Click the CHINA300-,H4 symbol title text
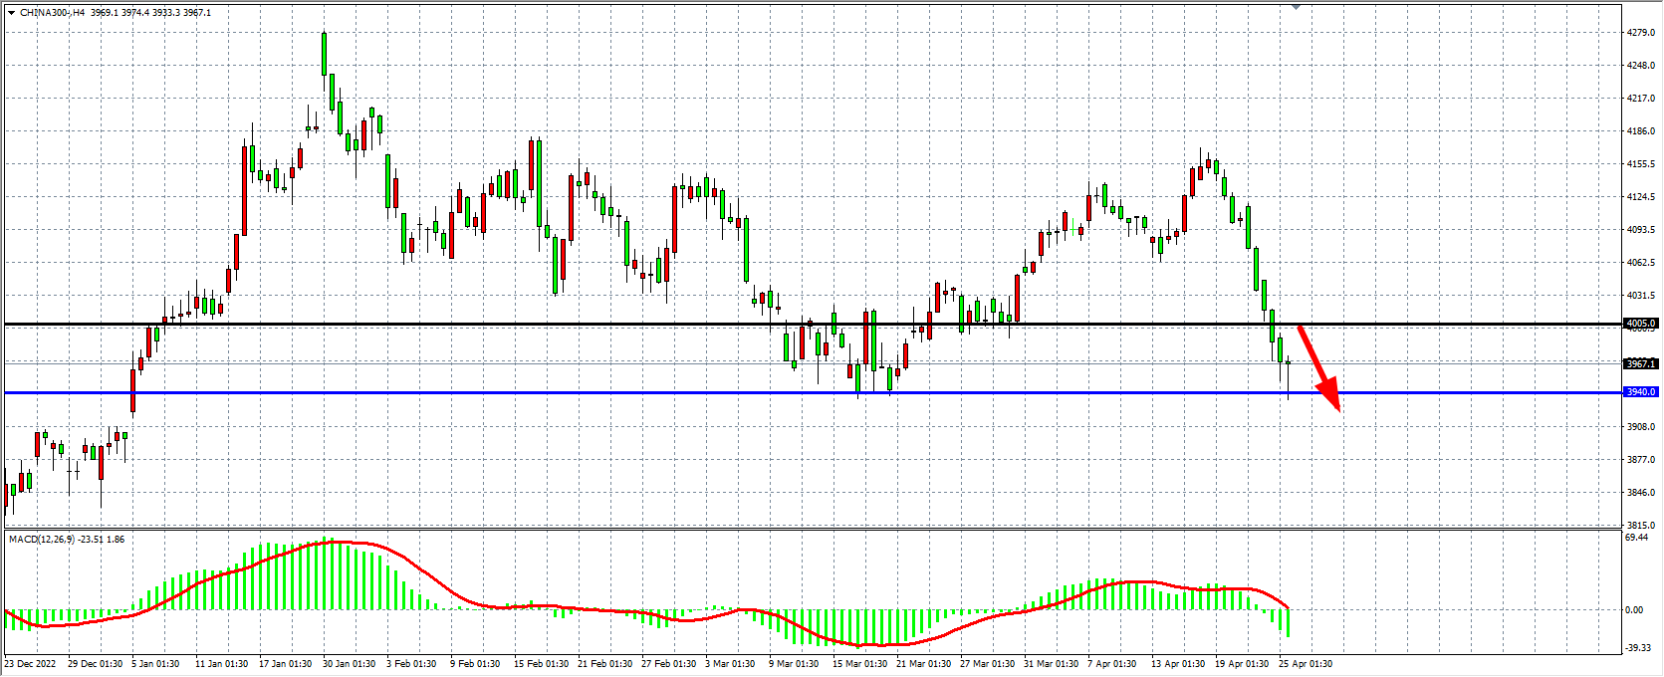The height and width of the screenshot is (677, 1664). (x=52, y=13)
